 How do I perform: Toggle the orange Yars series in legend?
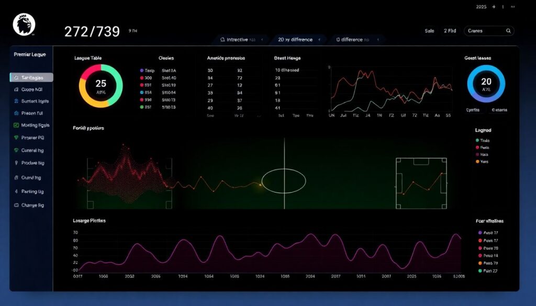click(x=477, y=162)
